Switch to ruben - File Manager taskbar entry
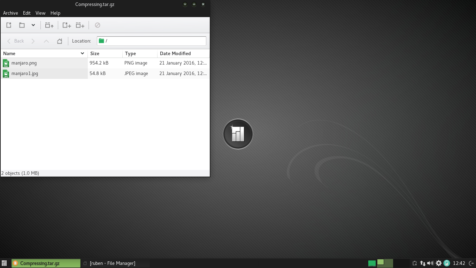This screenshot has width=476, height=268. [116, 263]
